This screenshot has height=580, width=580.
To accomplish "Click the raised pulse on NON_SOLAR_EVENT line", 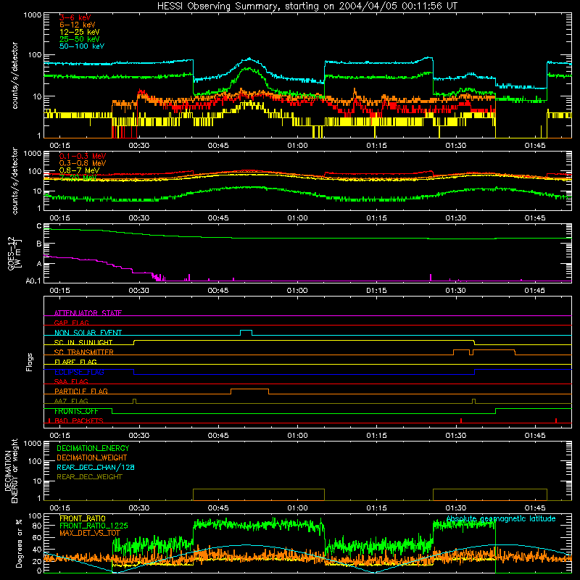I will coord(246,332).
